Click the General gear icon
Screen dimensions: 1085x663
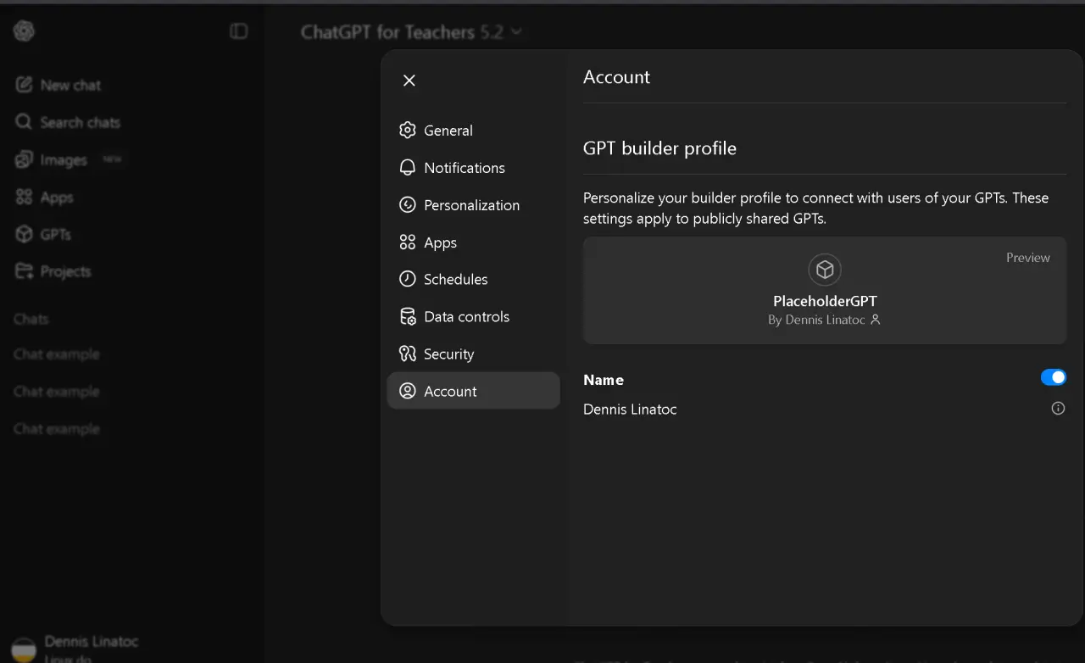point(408,130)
